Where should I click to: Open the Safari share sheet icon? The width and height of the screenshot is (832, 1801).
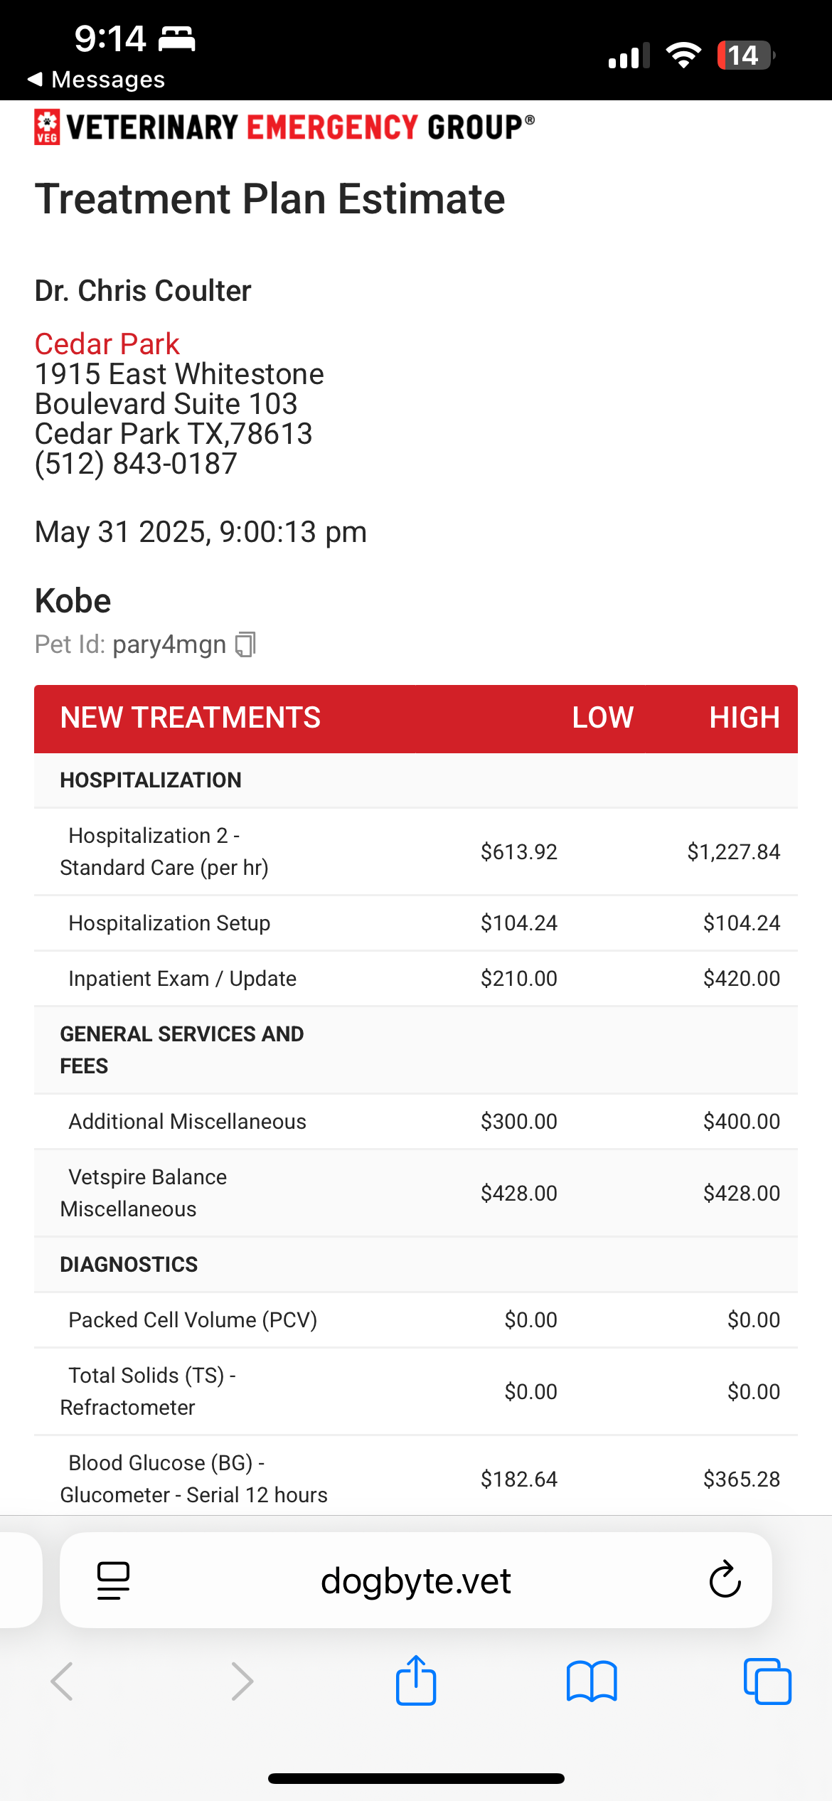(x=416, y=1681)
